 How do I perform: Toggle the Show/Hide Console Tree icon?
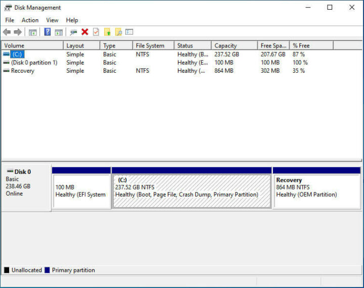33,32
